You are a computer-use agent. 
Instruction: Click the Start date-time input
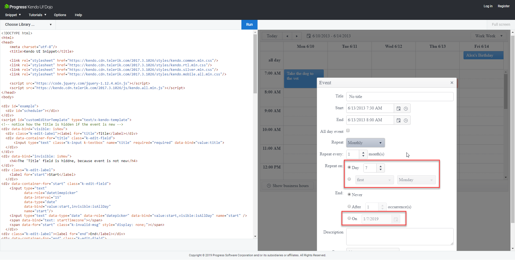point(370,108)
